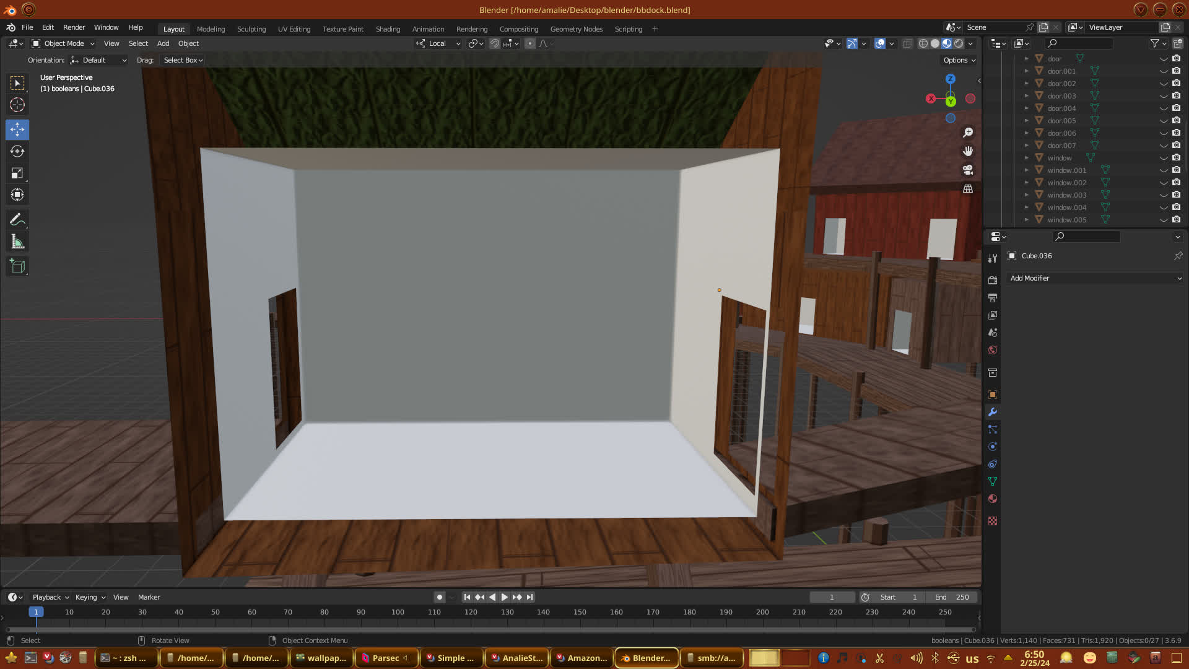The width and height of the screenshot is (1189, 669).
Task: Select the Measure tool
Action: [17, 242]
